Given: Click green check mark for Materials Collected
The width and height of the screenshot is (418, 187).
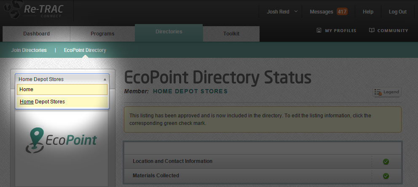Looking at the screenshot, I should coord(386,176).
